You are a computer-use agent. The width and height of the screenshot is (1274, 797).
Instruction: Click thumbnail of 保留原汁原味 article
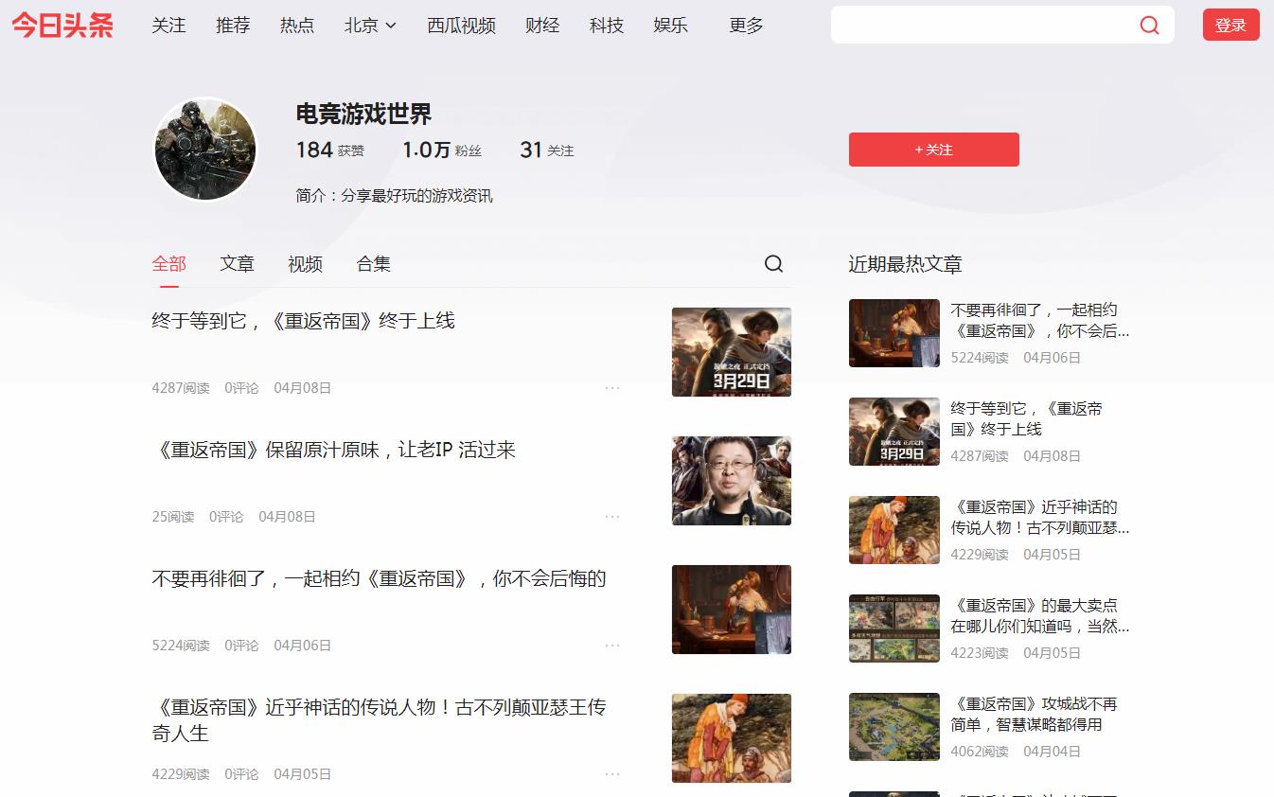(x=732, y=481)
